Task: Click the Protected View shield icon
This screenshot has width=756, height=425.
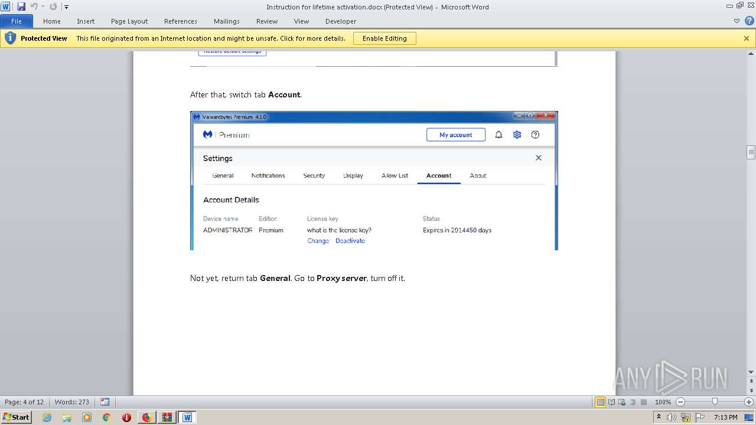Action: click(10, 38)
